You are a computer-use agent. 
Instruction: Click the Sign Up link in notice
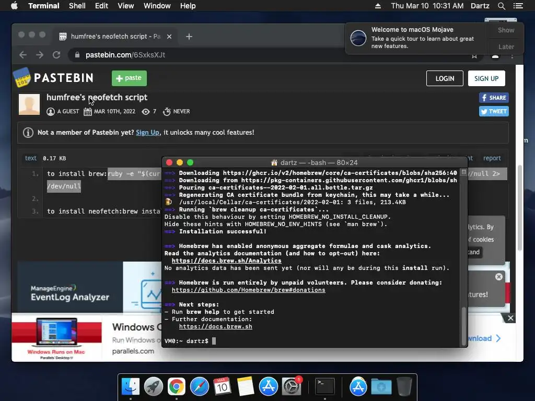147,132
